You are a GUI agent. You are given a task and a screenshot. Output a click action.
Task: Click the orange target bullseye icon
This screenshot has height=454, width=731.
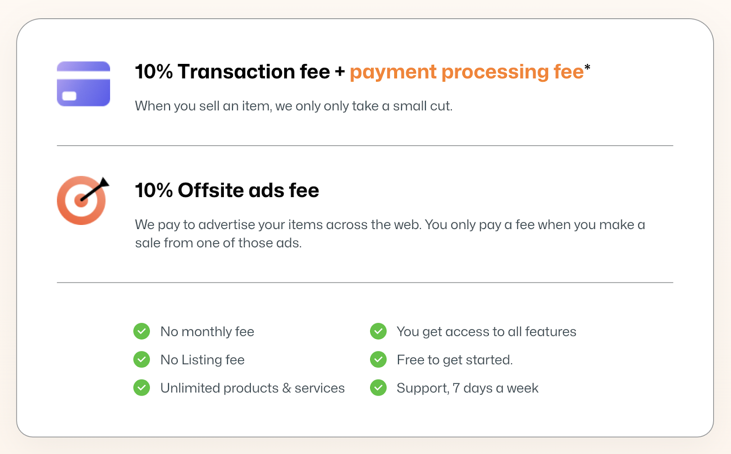[83, 200]
